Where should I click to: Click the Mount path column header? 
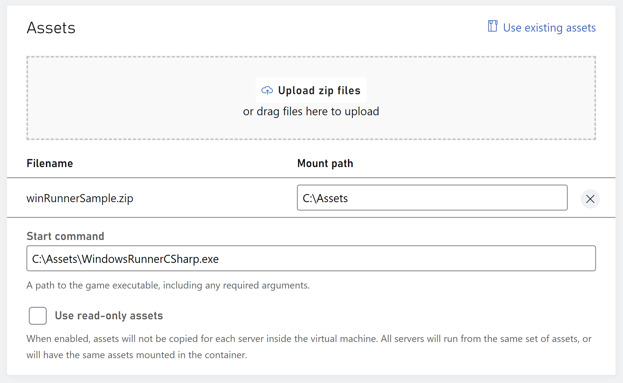point(325,164)
